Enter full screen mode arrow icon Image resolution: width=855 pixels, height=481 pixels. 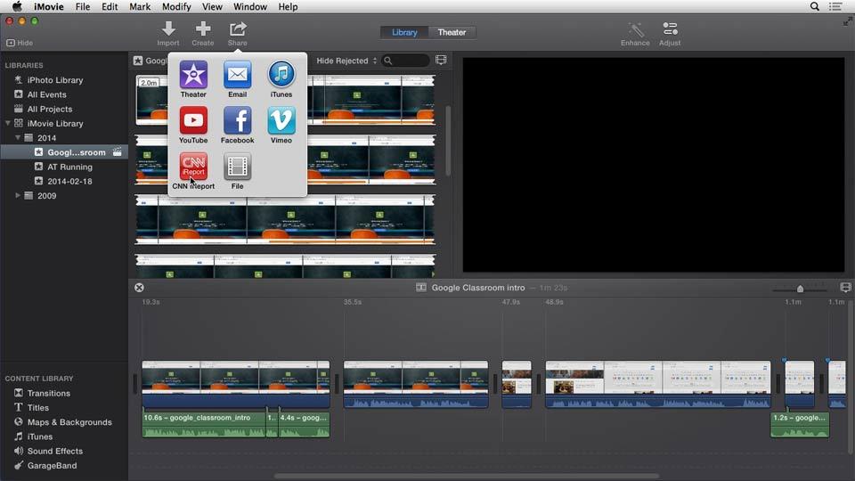[x=847, y=21]
